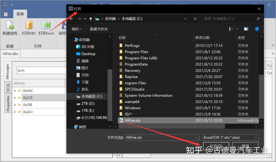Open help via the blue question mark icon
The image size is (276, 162).
tap(257, 29)
